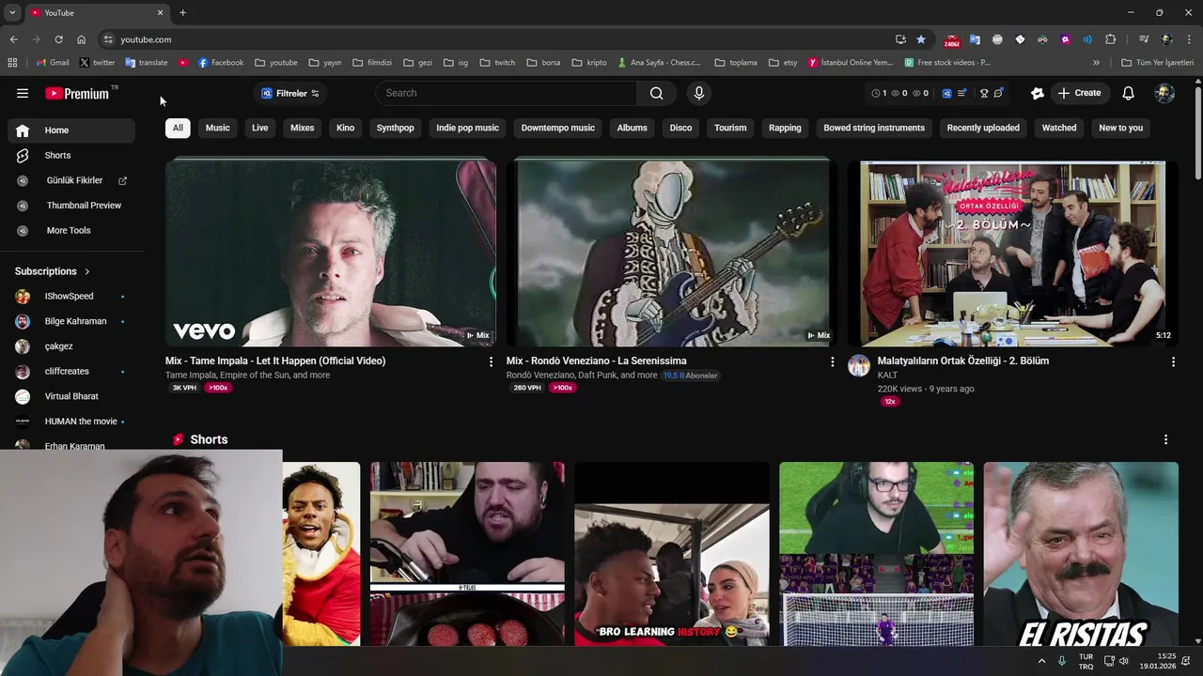Open Gmail bookmark

(x=53, y=63)
